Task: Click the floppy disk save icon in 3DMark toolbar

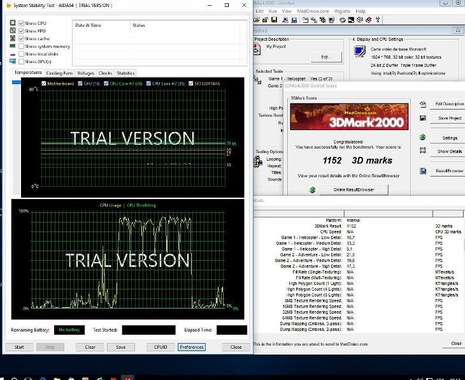Action: (x=275, y=20)
